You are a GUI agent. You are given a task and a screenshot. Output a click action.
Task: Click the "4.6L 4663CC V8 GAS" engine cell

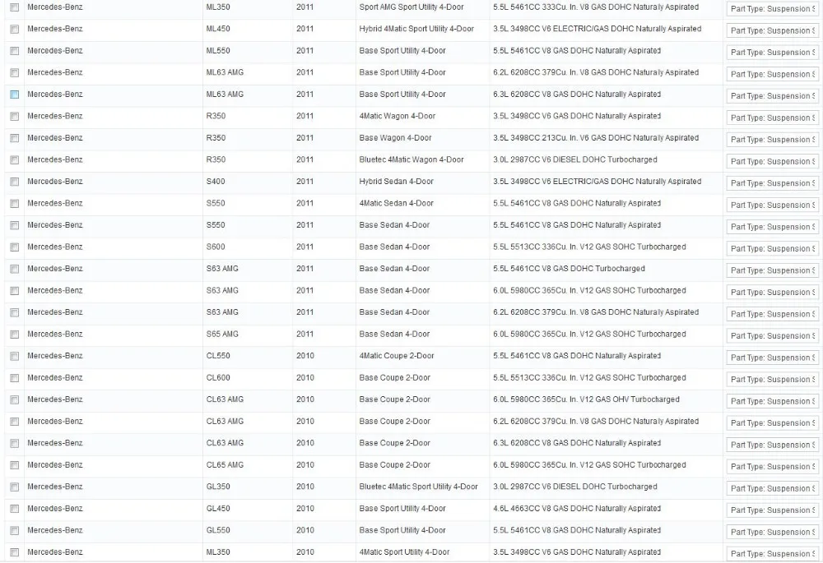(577, 509)
